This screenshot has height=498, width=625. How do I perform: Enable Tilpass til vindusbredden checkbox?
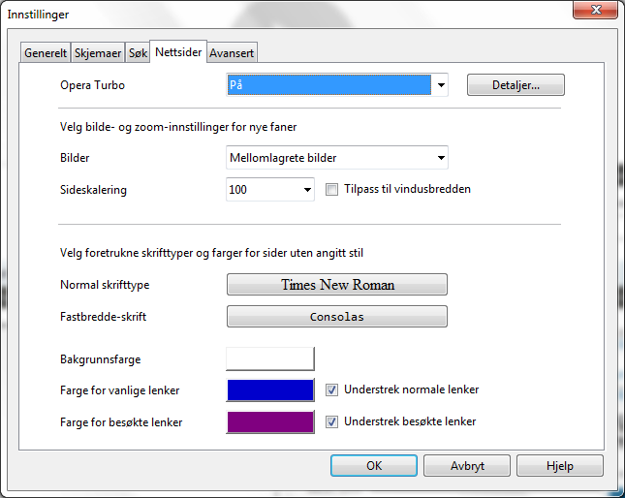[332, 190]
